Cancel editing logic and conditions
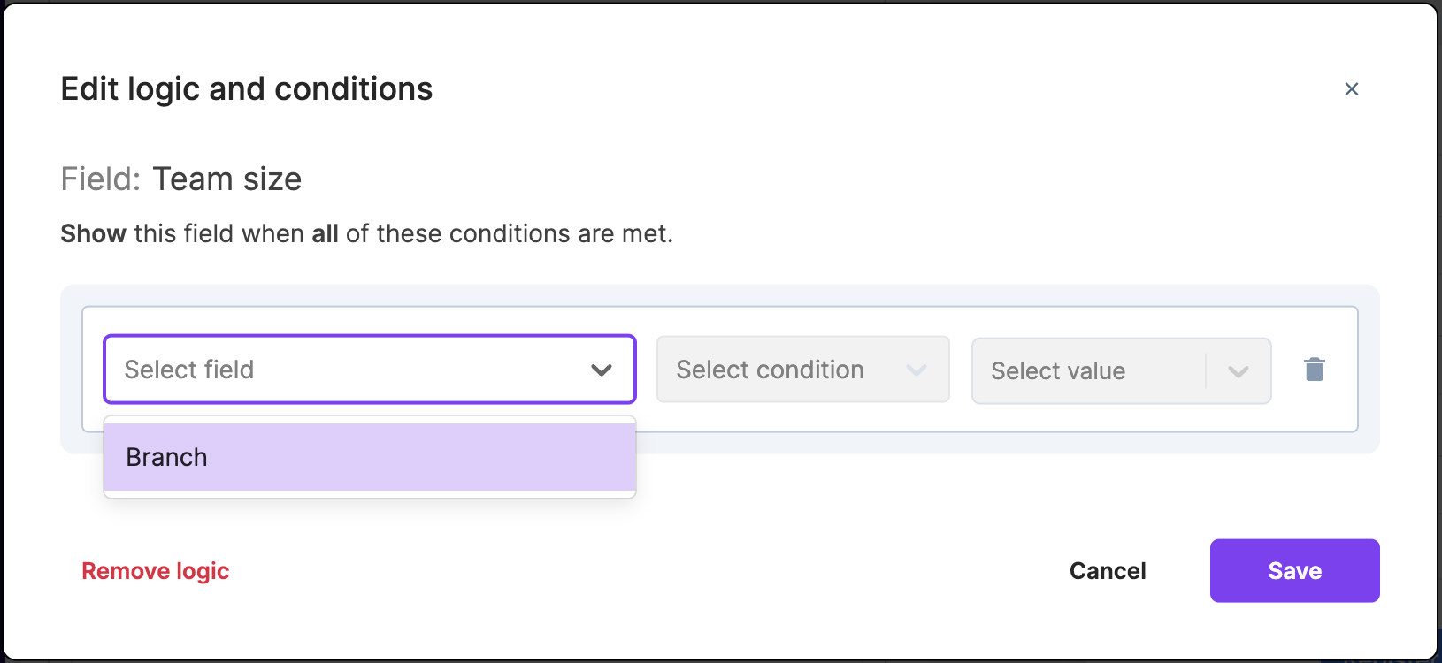This screenshot has height=663, width=1442. (1107, 570)
